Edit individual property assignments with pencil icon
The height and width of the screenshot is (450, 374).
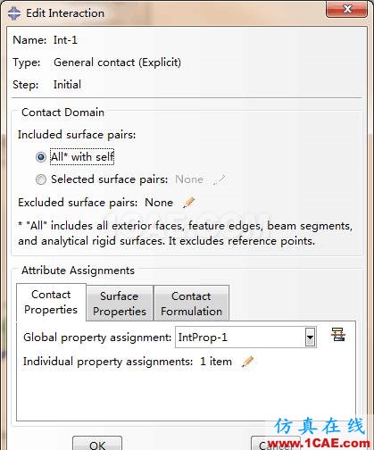pyautogui.click(x=247, y=362)
